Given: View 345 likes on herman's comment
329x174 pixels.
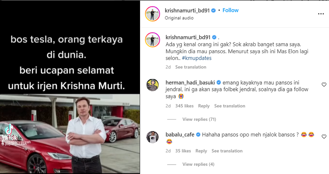Looking at the screenshot, I should 184,106.
